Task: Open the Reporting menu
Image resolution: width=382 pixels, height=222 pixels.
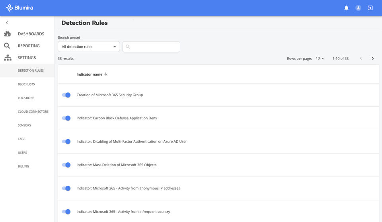Action: coord(29,46)
